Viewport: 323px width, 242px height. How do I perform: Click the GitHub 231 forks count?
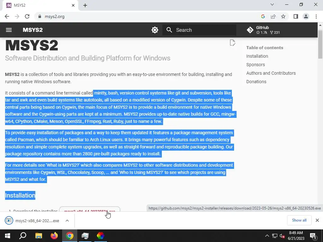tap(275, 32)
